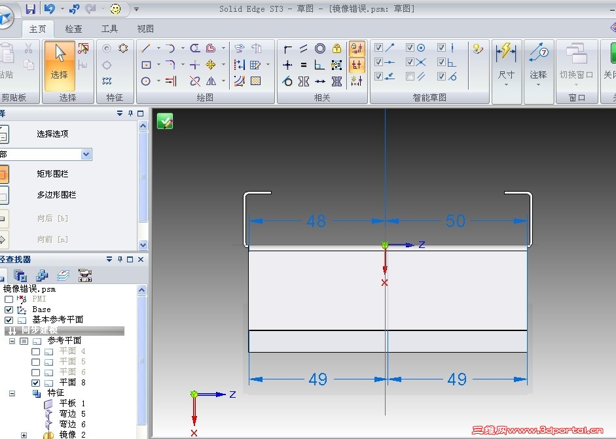The height and width of the screenshot is (439, 616).
Task: Toggle the intersection IntelliSketch checkbox
Action: click(x=410, y=62)
